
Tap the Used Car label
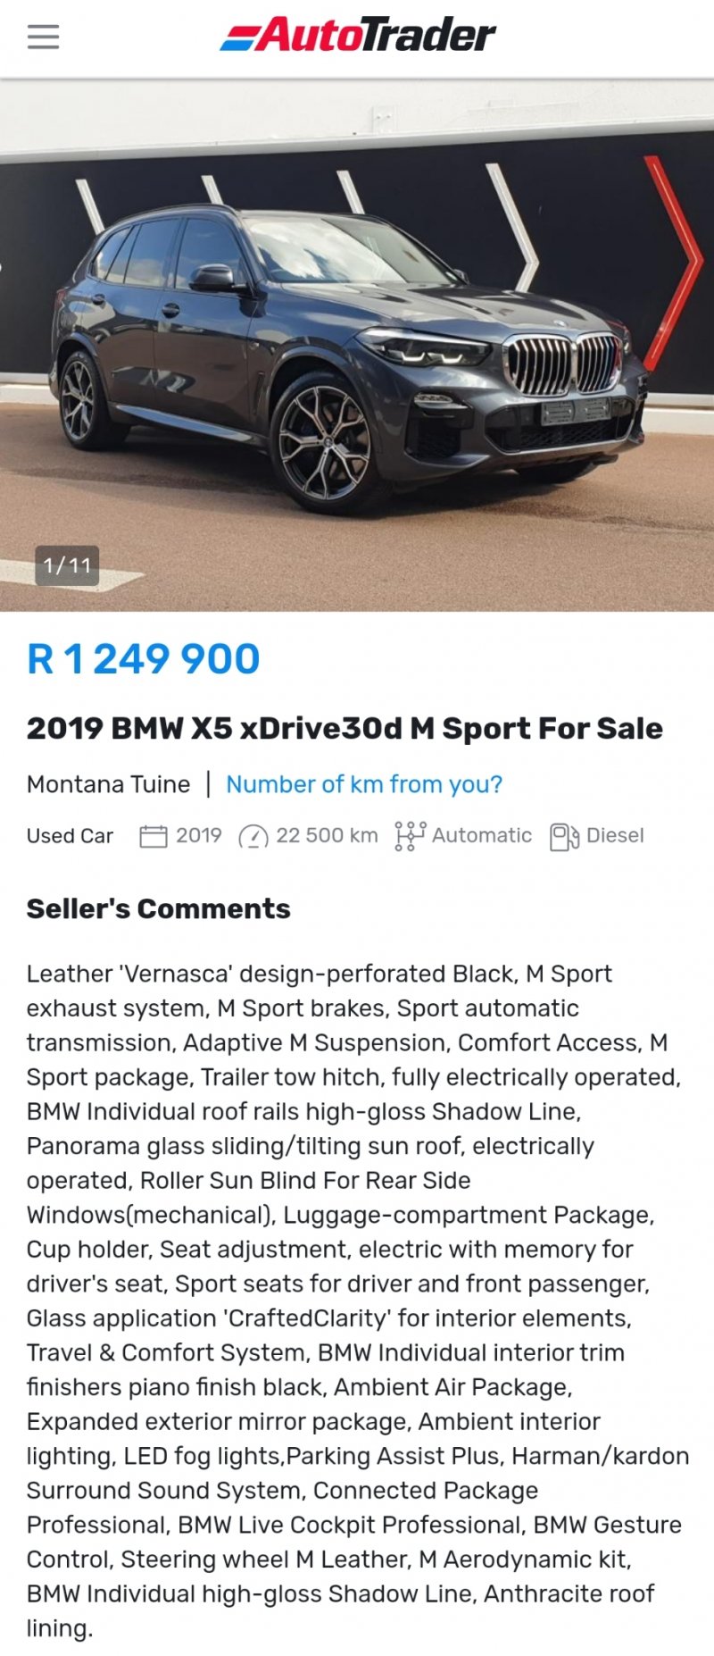[x=70, y=836]
